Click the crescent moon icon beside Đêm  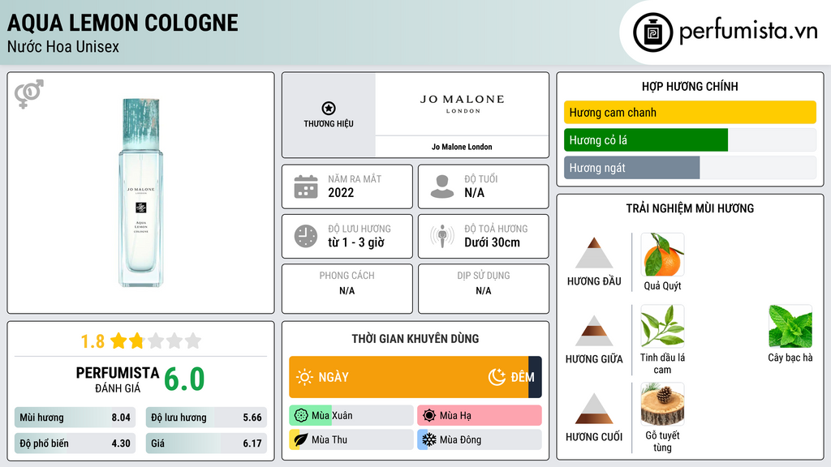[497, 377]
